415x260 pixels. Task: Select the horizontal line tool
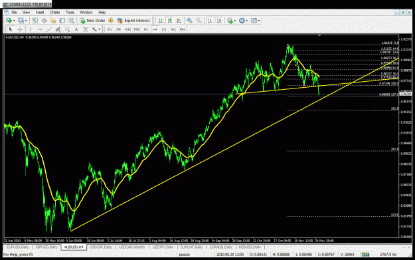40,29
